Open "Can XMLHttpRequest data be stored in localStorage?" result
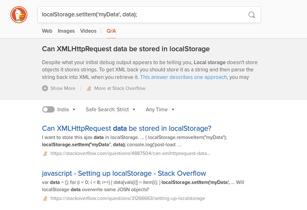The height and width of the screenshot is (210, 307). [x=126, y=128]
